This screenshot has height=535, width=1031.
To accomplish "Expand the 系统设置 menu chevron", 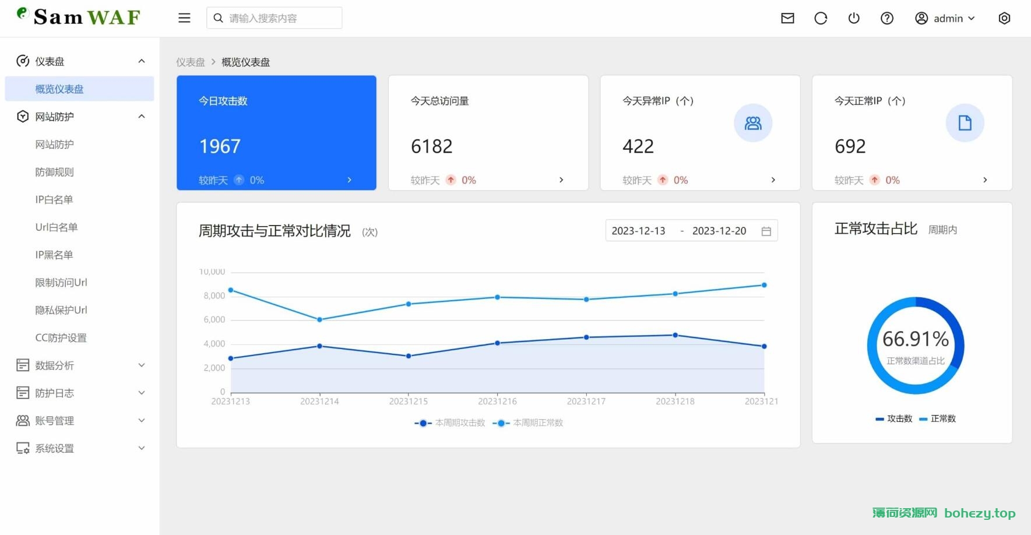I will (141, 448).
